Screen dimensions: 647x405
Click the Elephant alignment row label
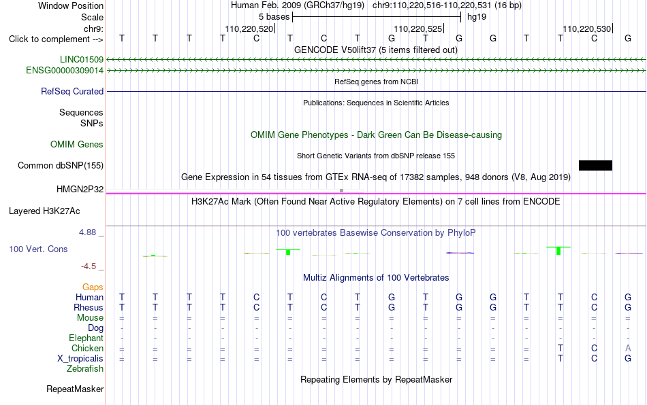point(86,338)
